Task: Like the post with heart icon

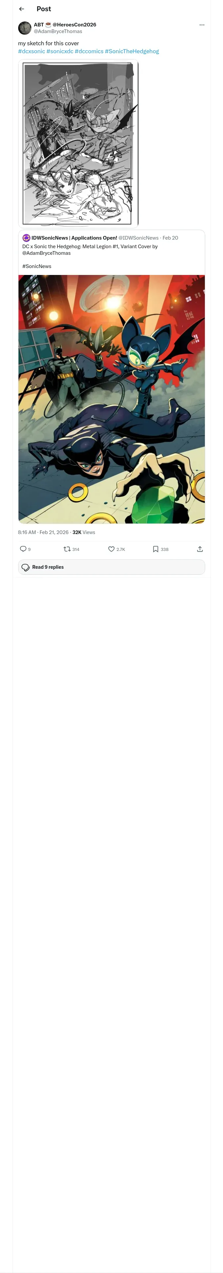Action: click(x=111, y=549)
